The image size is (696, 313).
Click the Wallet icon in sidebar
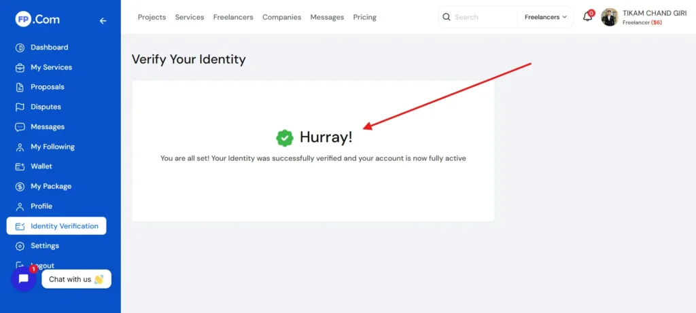(20, 166)
